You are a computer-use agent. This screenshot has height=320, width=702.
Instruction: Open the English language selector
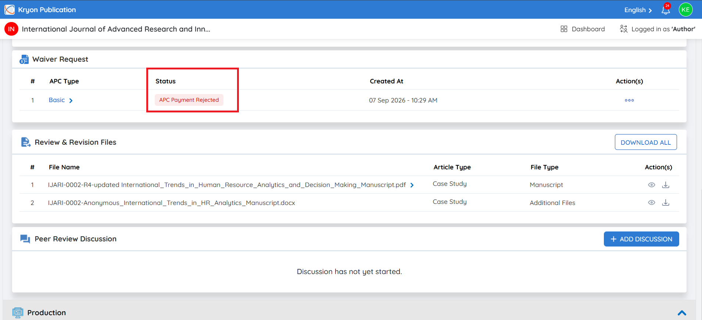tap(638, 10)
